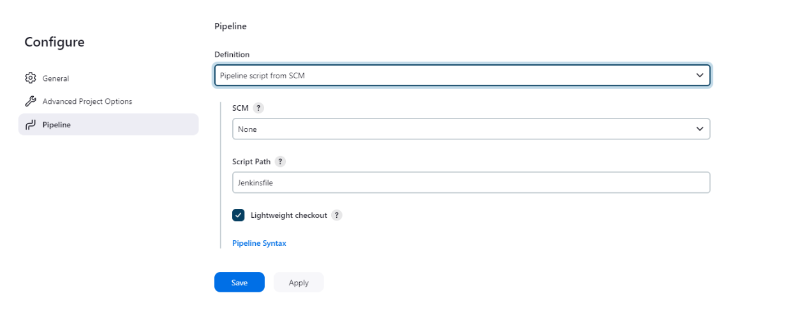Uncheck the Lightweight checkout checkbox
The width and height of the screenshot is (793, 314).
click(239, 215)
